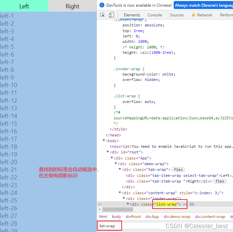Click list item left-5
Viewport: 233px width, 232px height.
tap(7, 47)
